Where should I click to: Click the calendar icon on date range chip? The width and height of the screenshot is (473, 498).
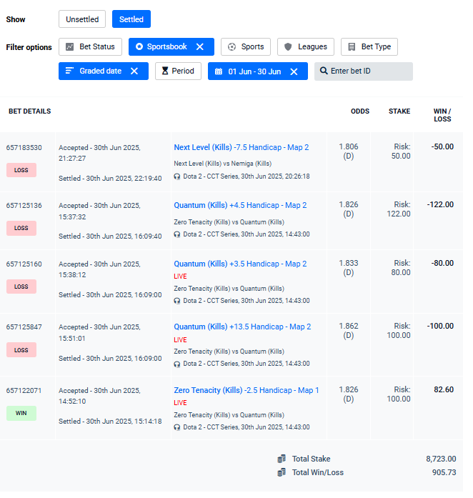click(218, 71)
